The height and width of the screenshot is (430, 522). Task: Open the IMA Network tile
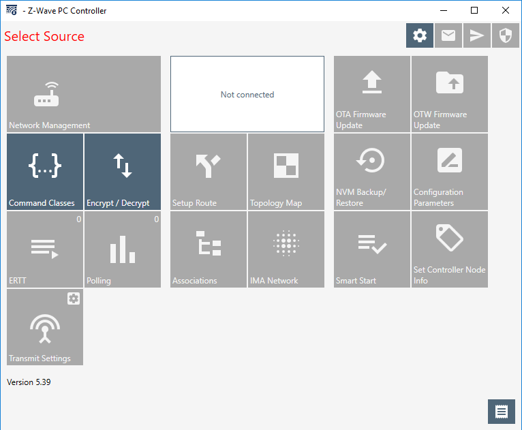click(x=286, y=249)
